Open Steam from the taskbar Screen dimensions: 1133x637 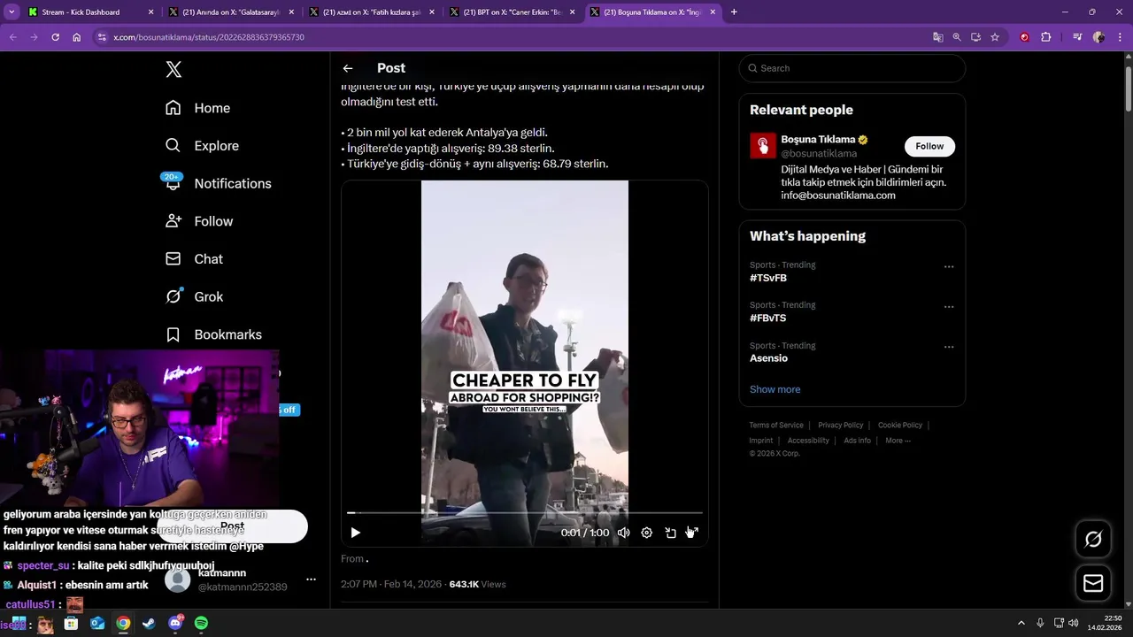coord(149,623)
